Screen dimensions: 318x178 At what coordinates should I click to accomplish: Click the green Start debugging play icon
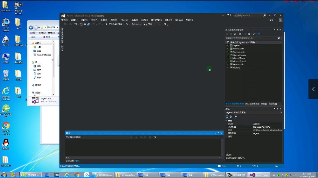click(x=107, y=24)
